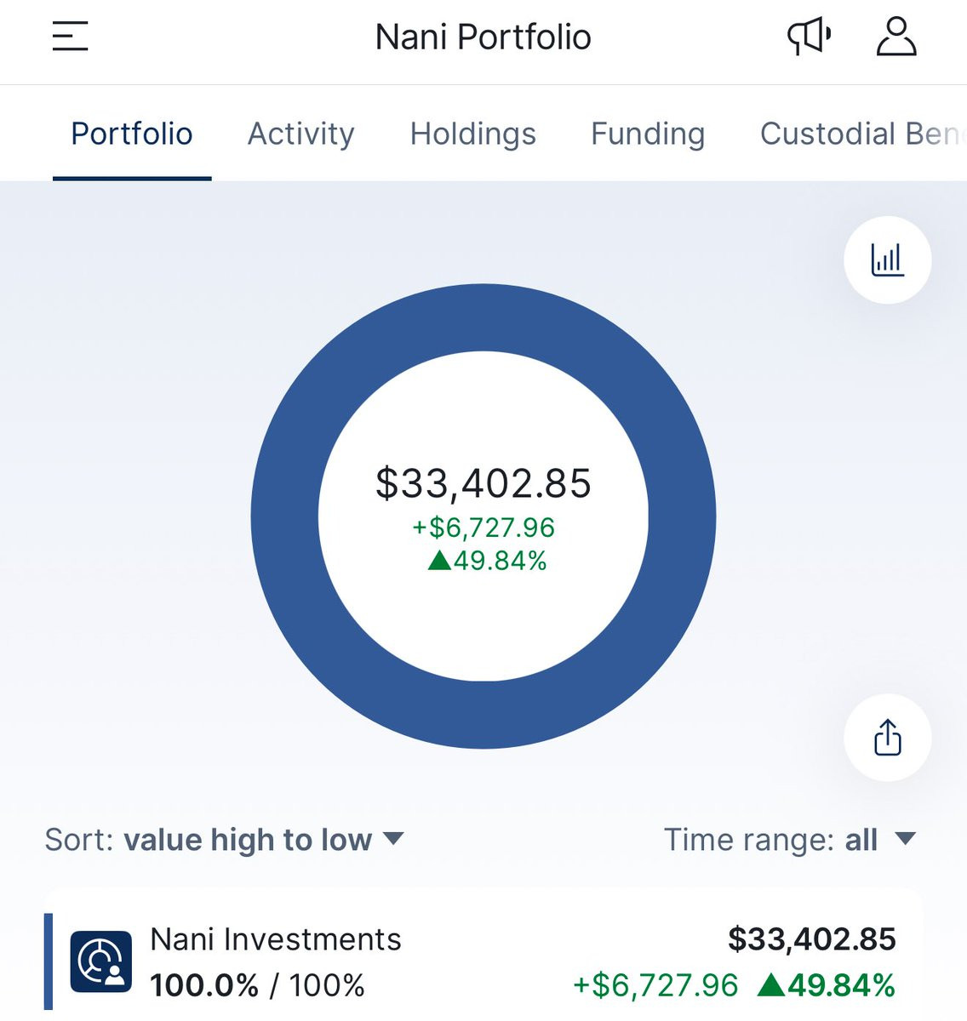The width and height of the screenshot is (967, 1021).
Task: Open the announcements megaphone icon
Action: pyautogui.click(x=808, y=37)
